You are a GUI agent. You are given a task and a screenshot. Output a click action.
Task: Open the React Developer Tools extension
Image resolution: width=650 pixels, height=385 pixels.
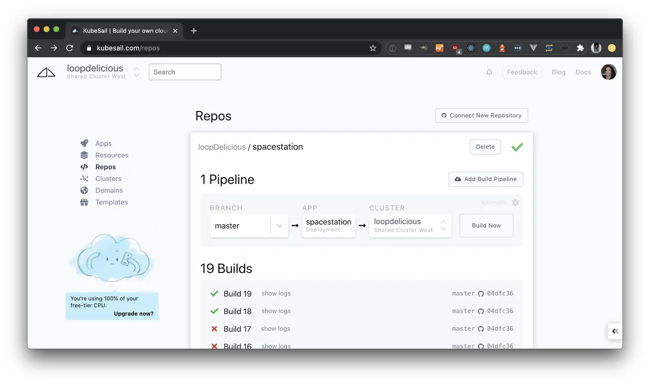tap(471, 48)
